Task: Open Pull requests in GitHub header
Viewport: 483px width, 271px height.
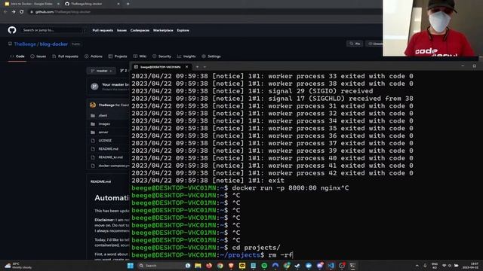Action: (x=103, y=30)
